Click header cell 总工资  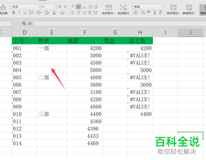click(x=140, y=41)
